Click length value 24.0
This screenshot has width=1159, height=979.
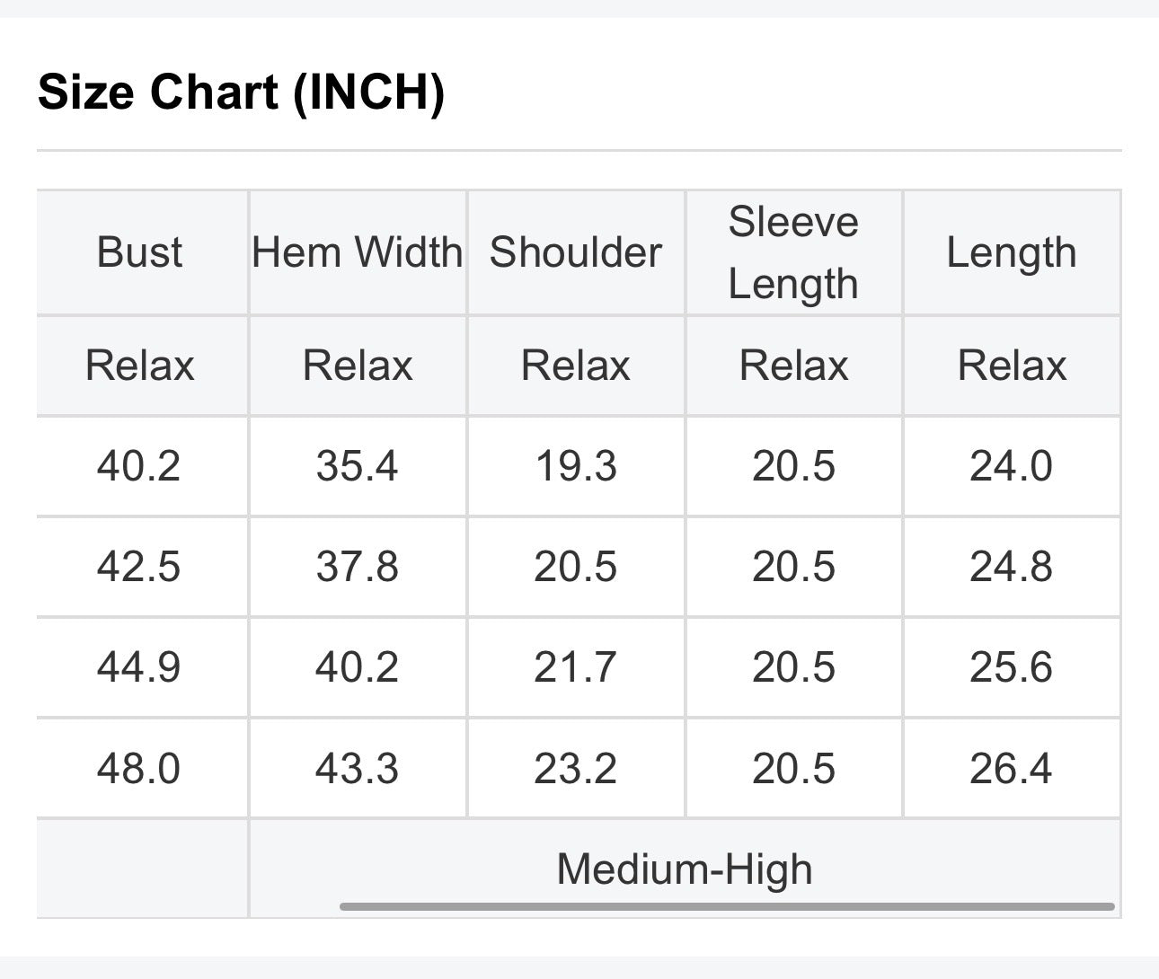click(1012, 466)
